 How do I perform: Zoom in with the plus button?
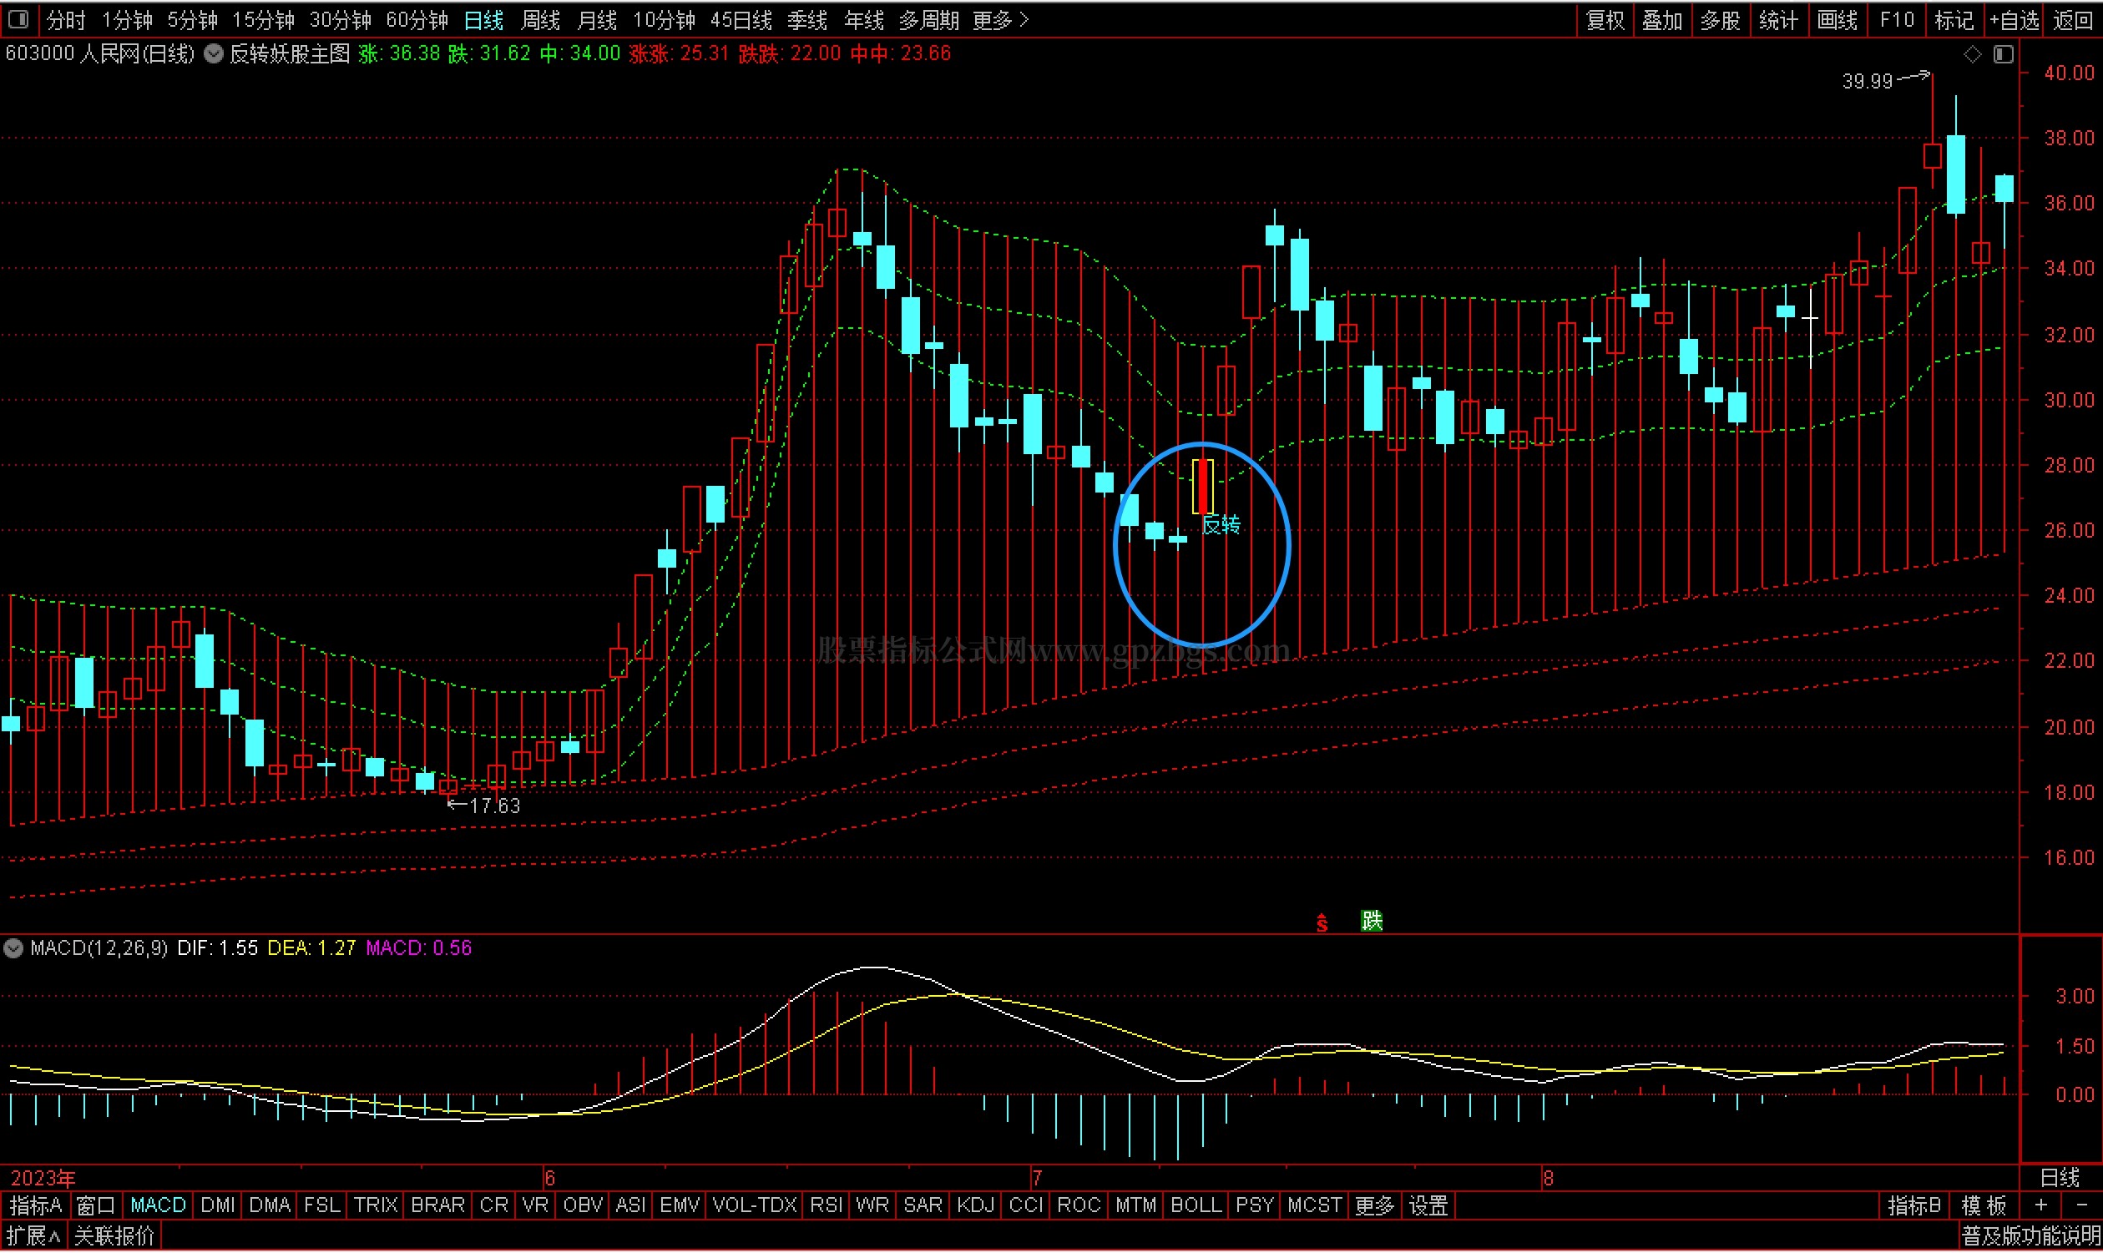click(x=2041, y=1205)
